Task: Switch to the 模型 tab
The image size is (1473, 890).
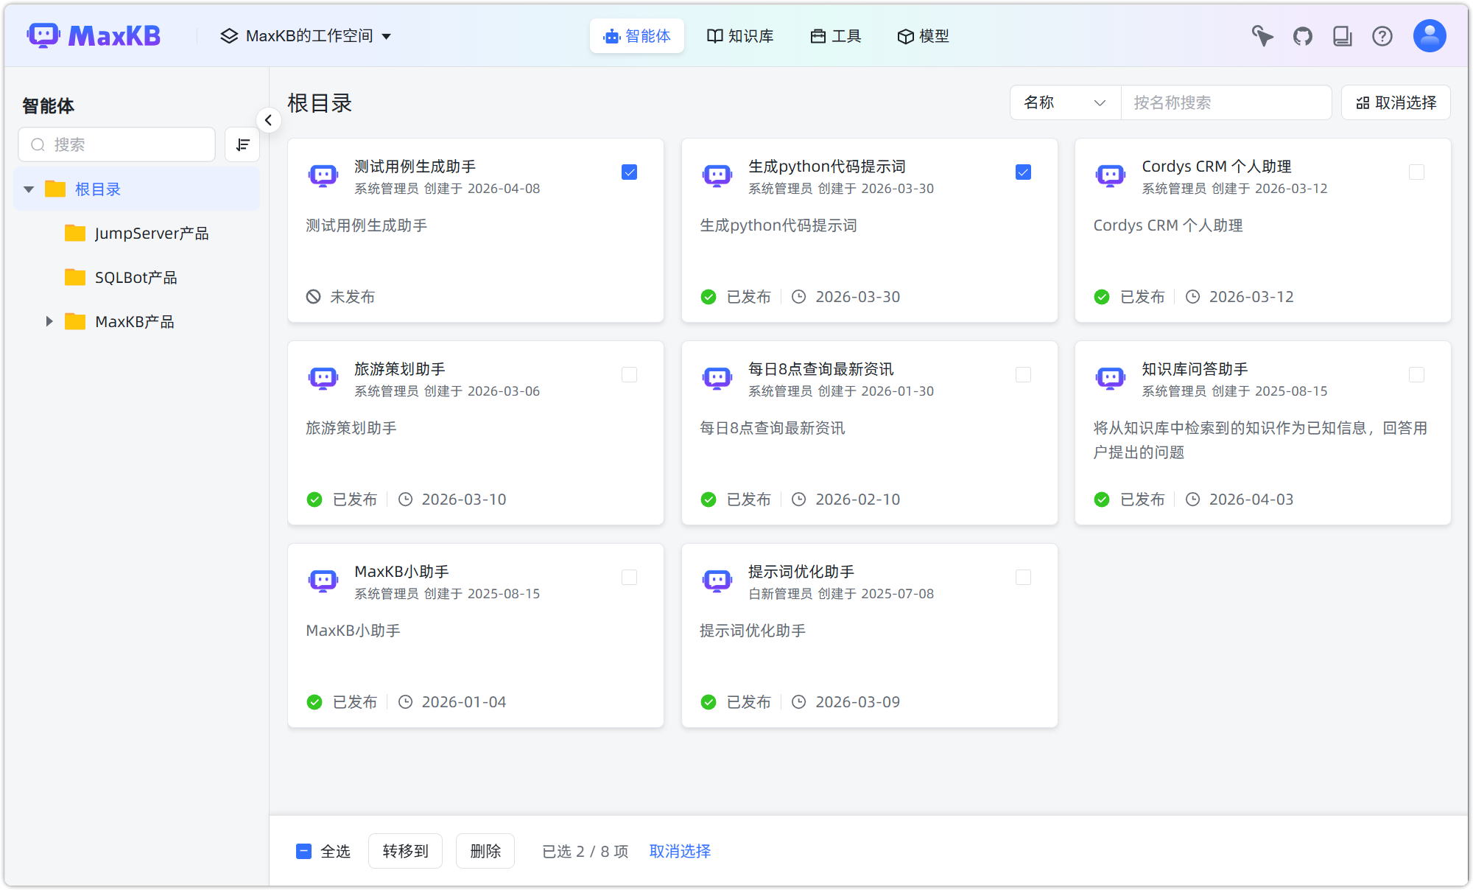Action: tap(923, 35)
